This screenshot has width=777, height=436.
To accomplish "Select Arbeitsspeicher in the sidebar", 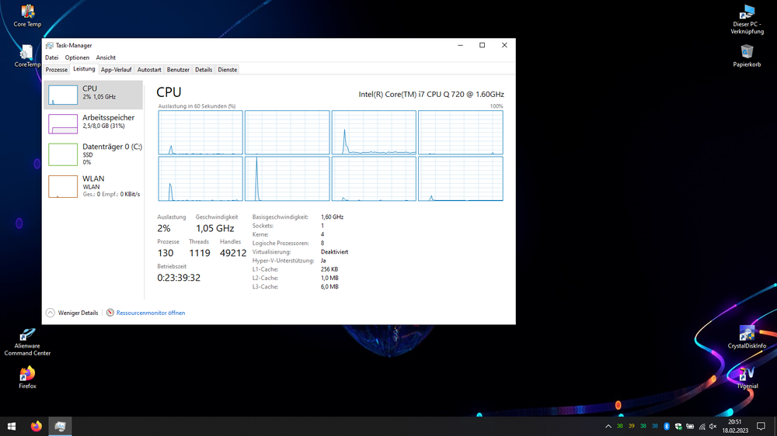I will (93, 122).
